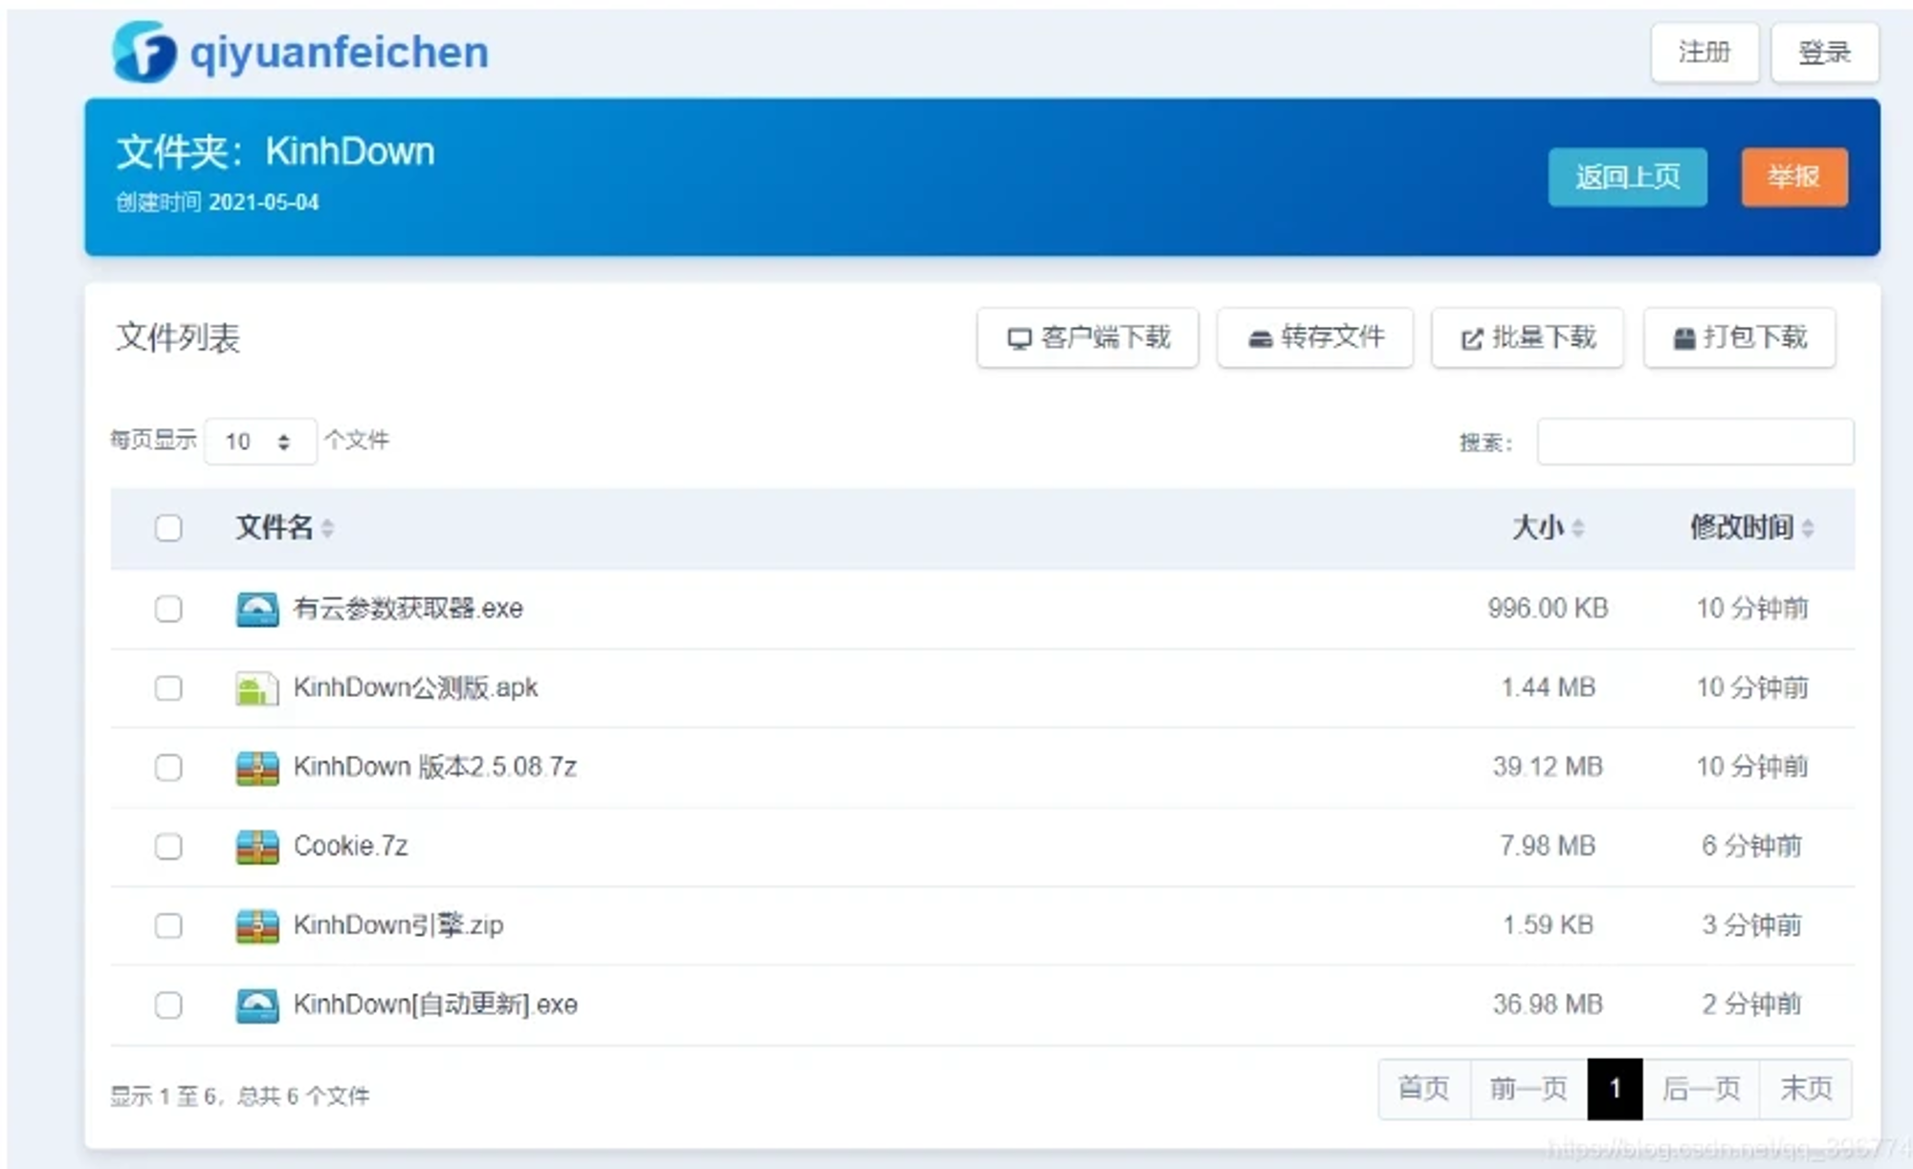Sort by 修改时间 using its sort arrows
This screenshot has height=1169, width=1913.
[1807, 528]
